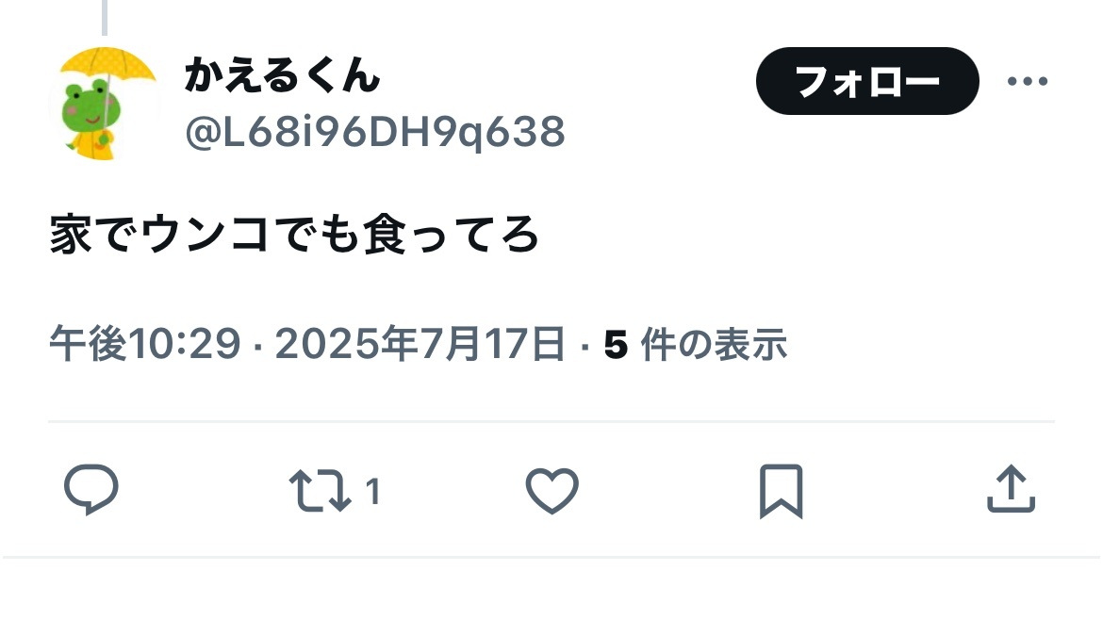Open profile via handle @L68i96DH9q638
Screen dimensions: 1103x620
[375, 132]
